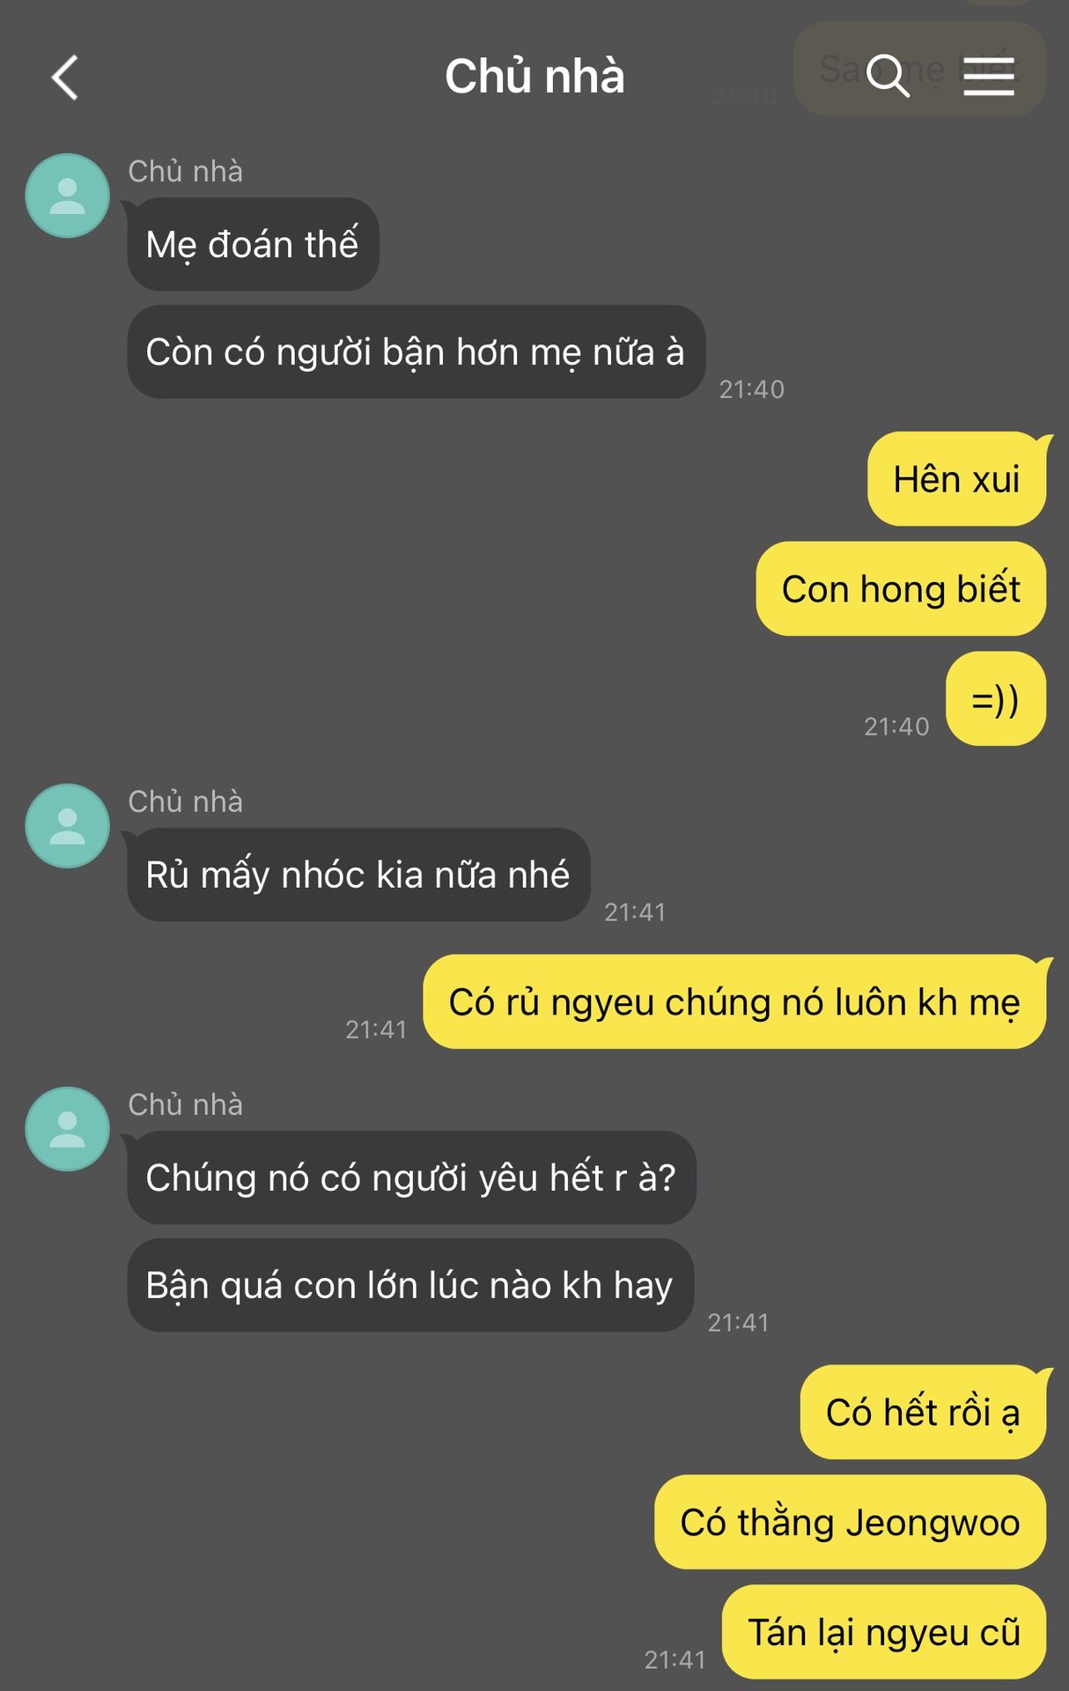The image size is (1069, 1691).
Task: Select 'Còn có người bận hơn mẹ nữa à' bubble
Action: click(416, 352)
